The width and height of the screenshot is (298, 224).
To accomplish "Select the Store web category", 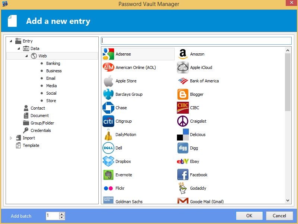I will [x=51, y=101].
